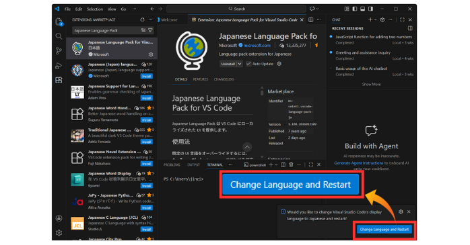
Task: Expand the menu bar overflow ellipsis
Action: point(134,9)
